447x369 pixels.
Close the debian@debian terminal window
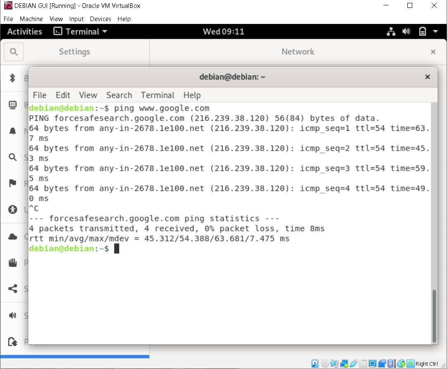click(427, 77)
